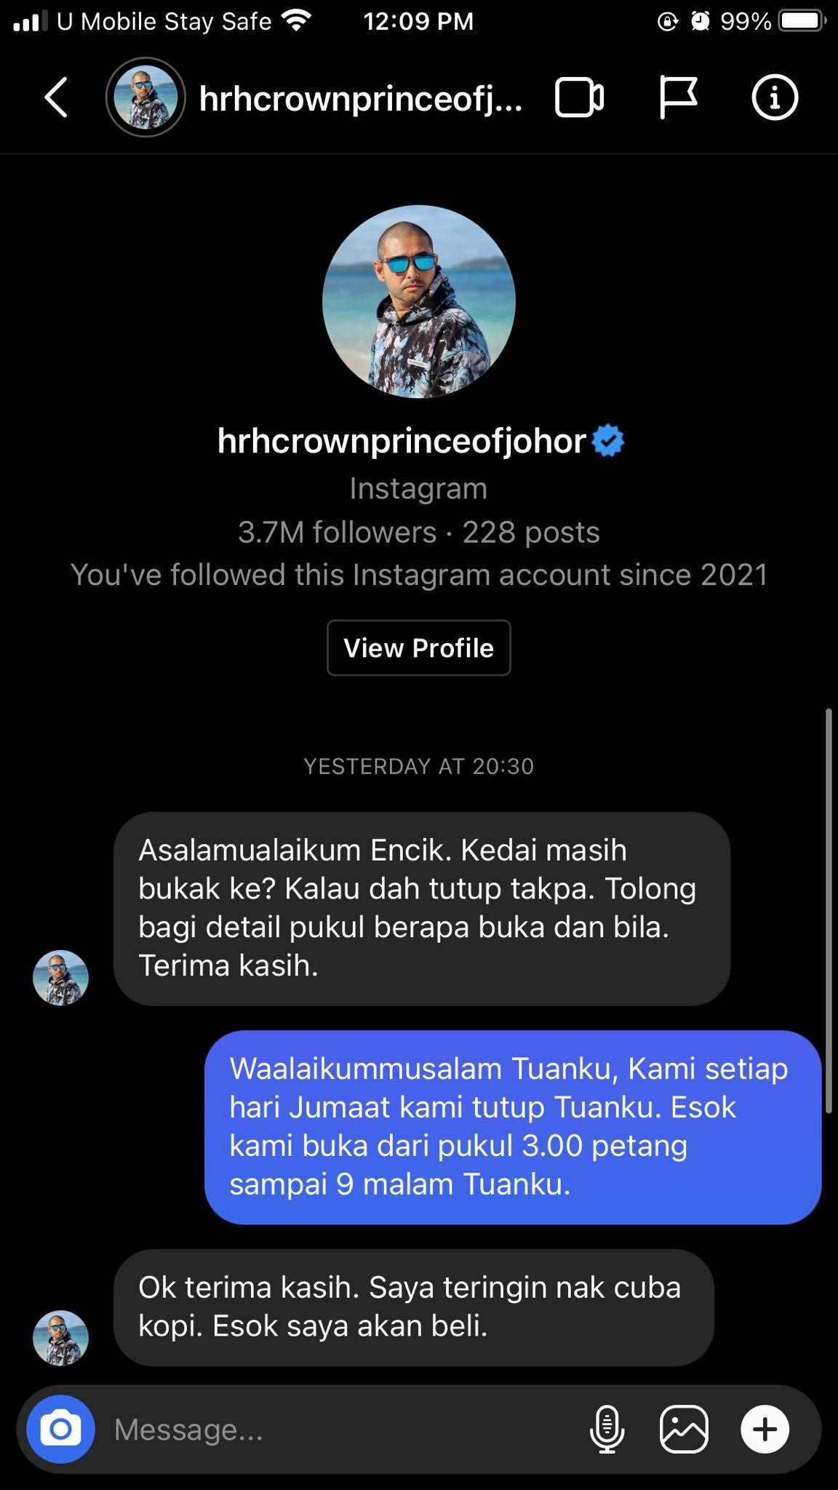Tap the flag icon in header
The height and width of the screenshot is (1490, 838).
tap(678, 97)
